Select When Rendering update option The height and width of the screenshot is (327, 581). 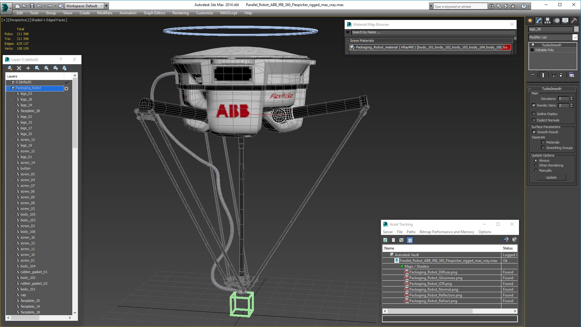coord(536,165)
